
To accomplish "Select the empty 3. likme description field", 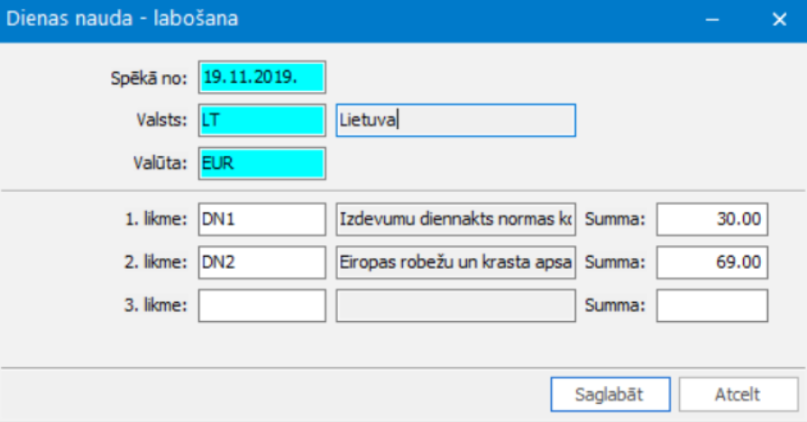I will click(455, 306).
